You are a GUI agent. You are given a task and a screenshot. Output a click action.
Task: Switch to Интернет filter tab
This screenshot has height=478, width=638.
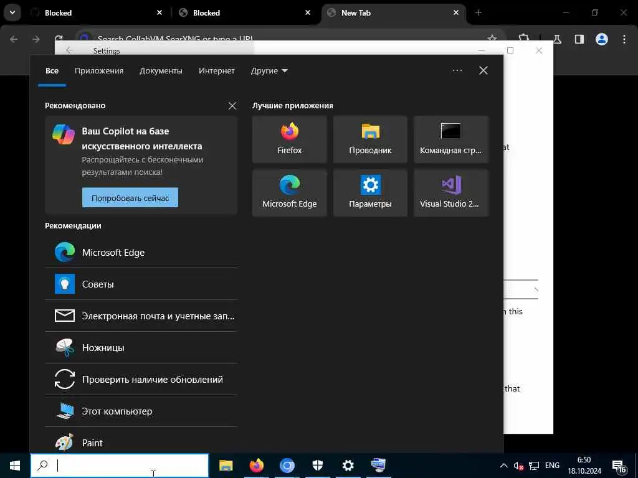point(216,71)
